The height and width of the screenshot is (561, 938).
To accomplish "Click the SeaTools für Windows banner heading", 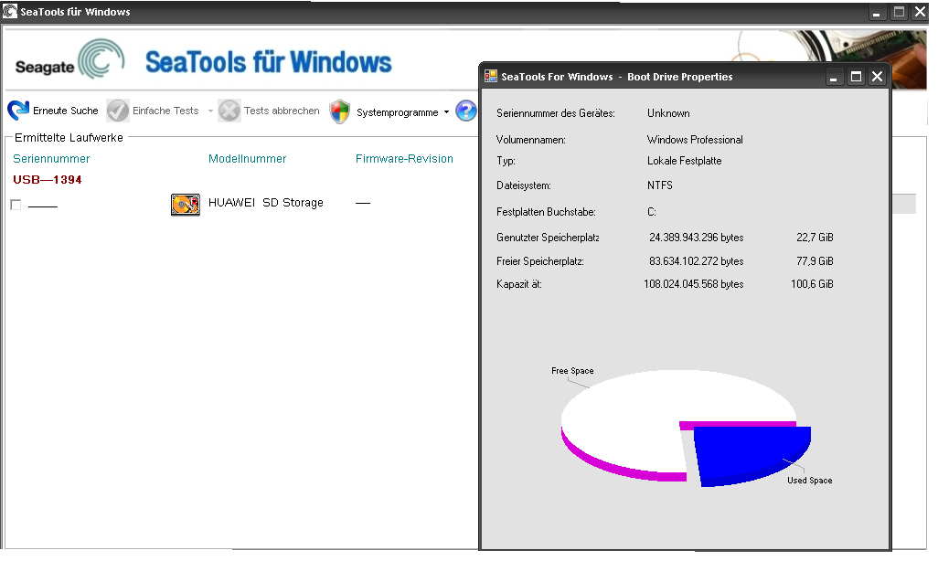I will click(x=269, y=62).
